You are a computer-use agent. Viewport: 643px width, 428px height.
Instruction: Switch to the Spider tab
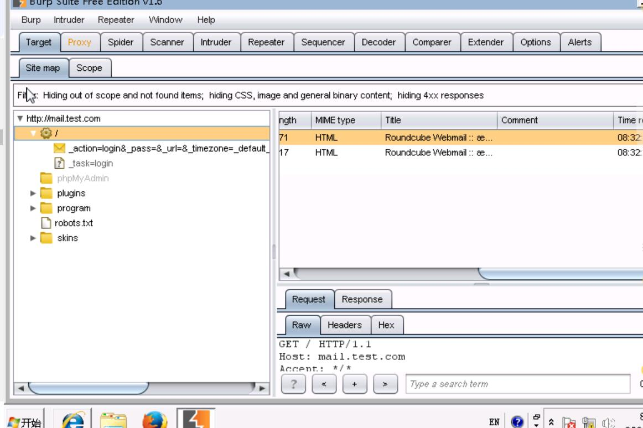(121, 42)
